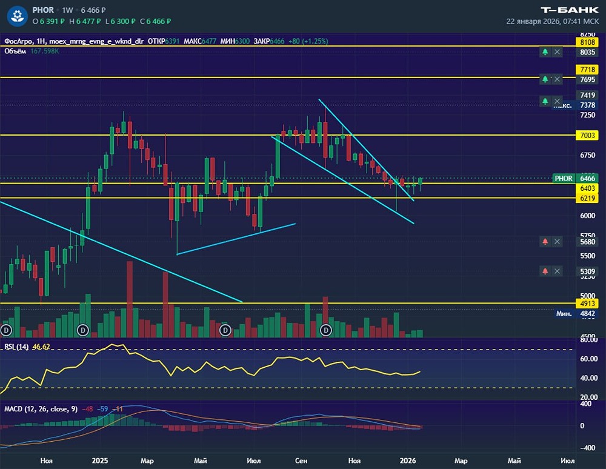This screenshot has width=606, height=469.
Task: Click the PHOR company logo icon
Action: pos(17,16)
